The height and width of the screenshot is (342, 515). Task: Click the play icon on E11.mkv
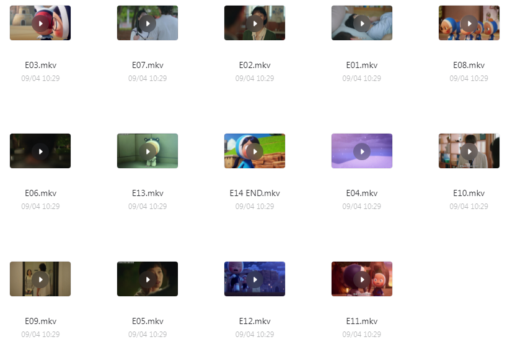point(362,280)
